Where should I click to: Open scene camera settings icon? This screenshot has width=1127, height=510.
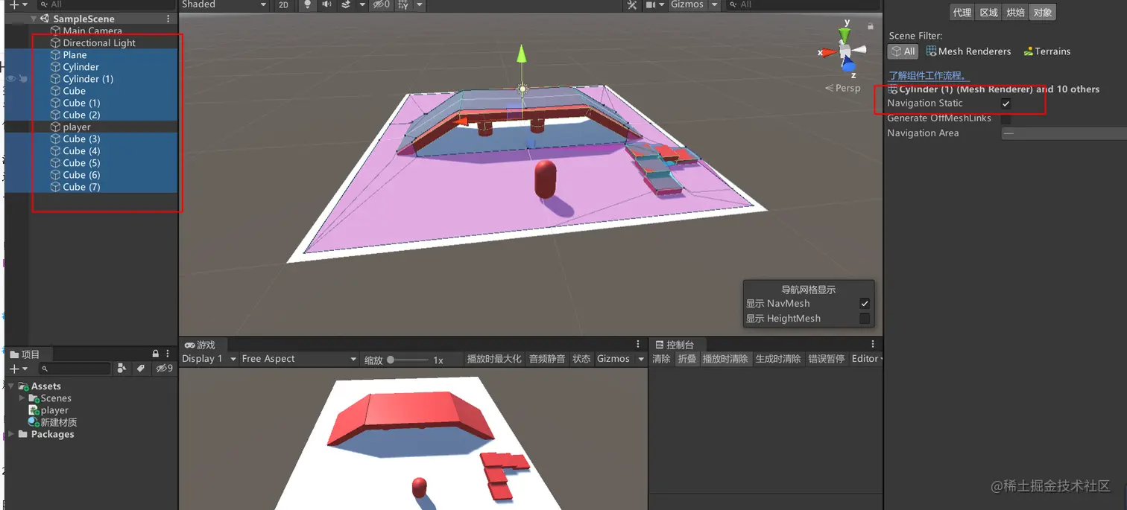point(650,5)
